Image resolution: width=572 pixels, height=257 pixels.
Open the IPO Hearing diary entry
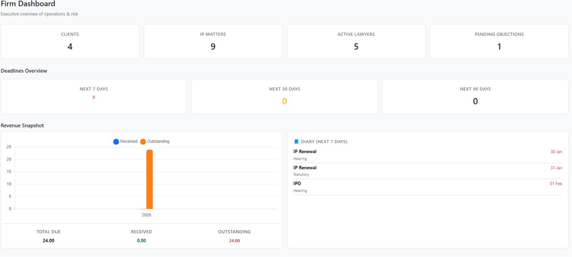[x=428, y=187]
